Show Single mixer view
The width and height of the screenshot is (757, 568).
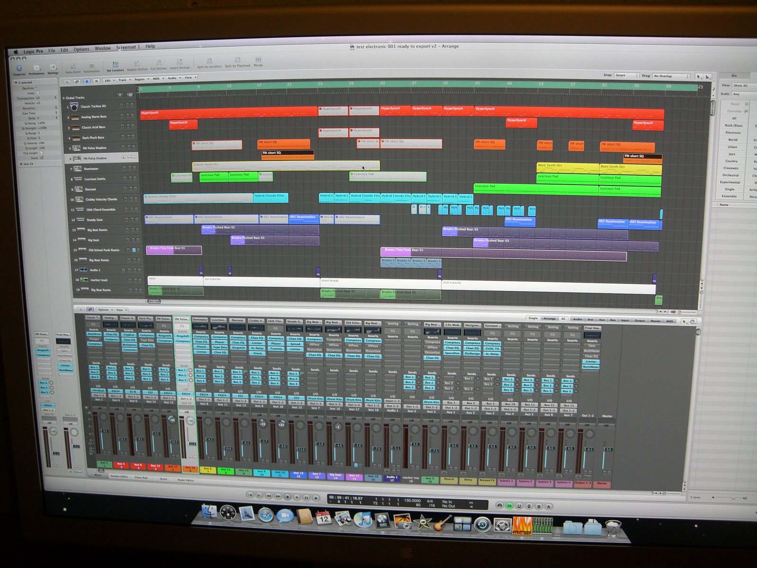pyautogui.click(x=533, y=319)
